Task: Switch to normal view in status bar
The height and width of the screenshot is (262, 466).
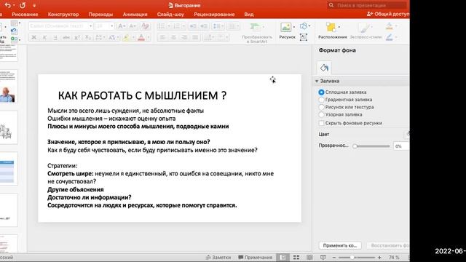Action: [x=283, y=257]
